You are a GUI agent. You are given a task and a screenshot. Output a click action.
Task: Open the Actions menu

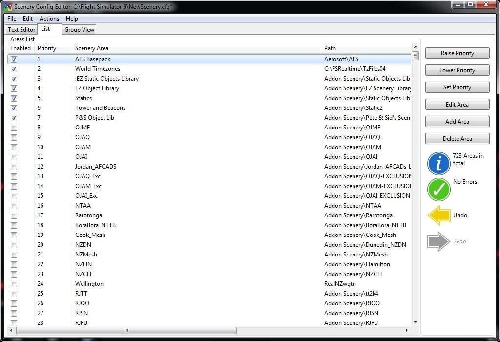(49, 19)
